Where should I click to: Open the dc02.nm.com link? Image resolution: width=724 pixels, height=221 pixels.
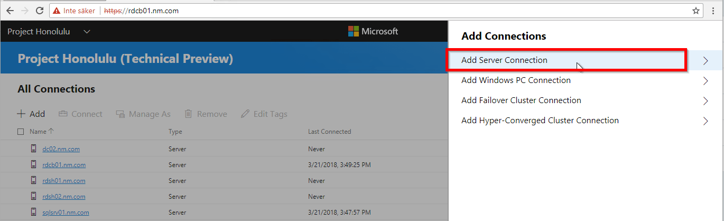(61, 149)
